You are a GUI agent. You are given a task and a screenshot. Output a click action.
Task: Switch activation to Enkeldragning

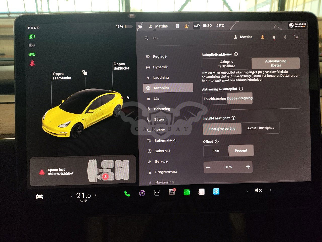(x=215, y=99)
